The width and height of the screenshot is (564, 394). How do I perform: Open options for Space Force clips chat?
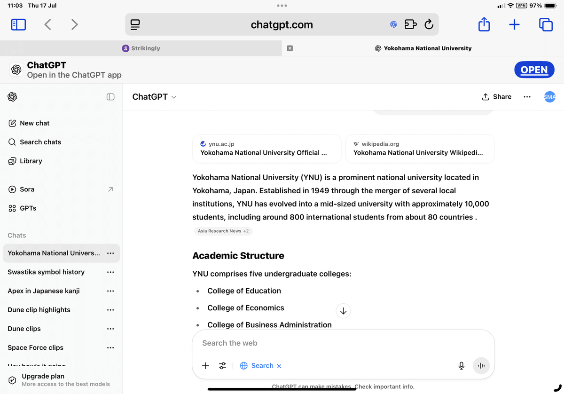tap(110, 347)
